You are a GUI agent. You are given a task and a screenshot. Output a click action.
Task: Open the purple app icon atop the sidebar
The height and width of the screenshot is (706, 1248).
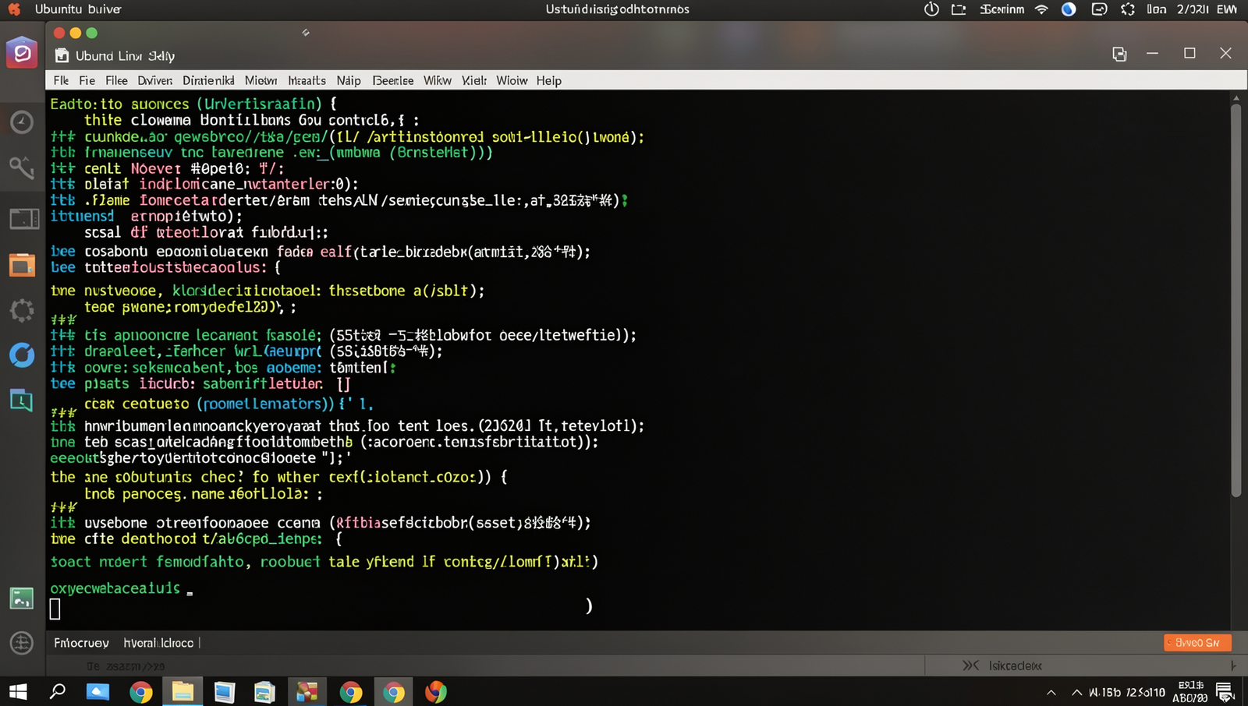pyautogui.click(x=22, y=53)
